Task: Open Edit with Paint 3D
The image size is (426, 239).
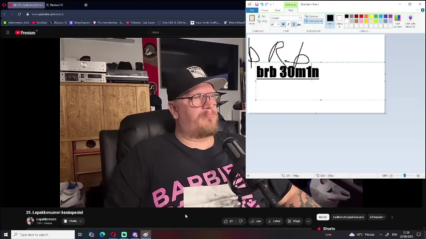Action: 410,21
